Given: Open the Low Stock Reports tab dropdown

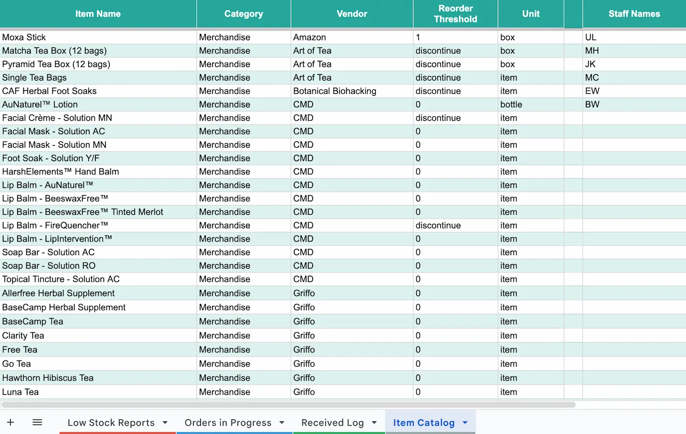Looking at the screenshot, I should click(x=165, y=423).
